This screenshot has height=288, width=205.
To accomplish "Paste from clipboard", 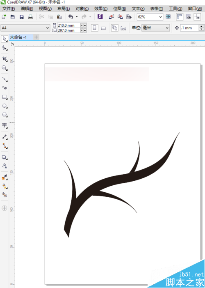I will click(x=59, y=17).
